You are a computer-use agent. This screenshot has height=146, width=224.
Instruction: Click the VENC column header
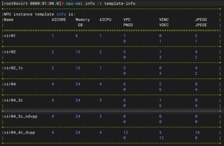(x=164, y=19)
